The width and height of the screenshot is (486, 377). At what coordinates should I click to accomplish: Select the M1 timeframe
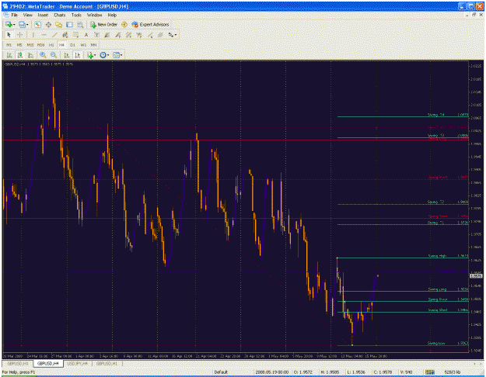[x=9, y=45]
